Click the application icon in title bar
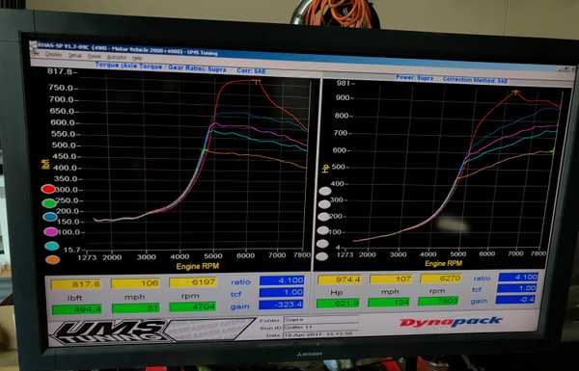 tap(34, 45)
